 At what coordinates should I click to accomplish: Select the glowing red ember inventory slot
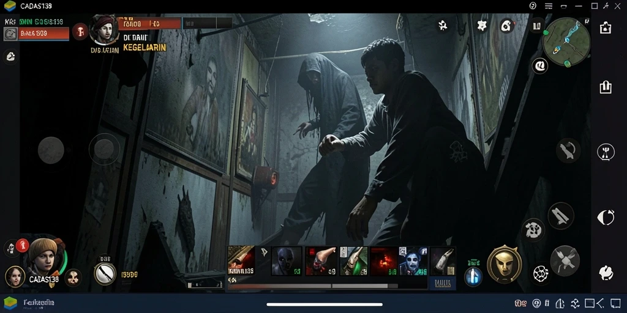[383, 261]
